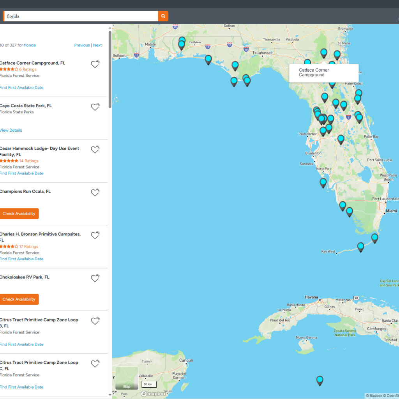Viewport: 399px width, 399px height.
Task: Click the star rating for Cedar Hammock Lodge
Action: click(x=9, y=161)
